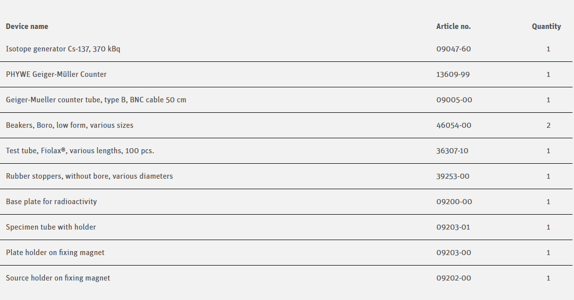Click the Quantity column header
The height and width of the screenshot is (300, 574).
click(546, 26)
